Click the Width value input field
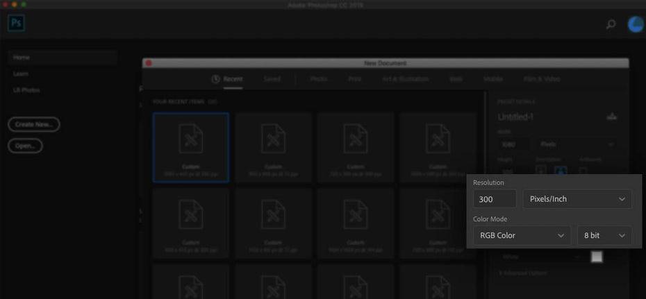The image size is (646, 299). [513, 144]
